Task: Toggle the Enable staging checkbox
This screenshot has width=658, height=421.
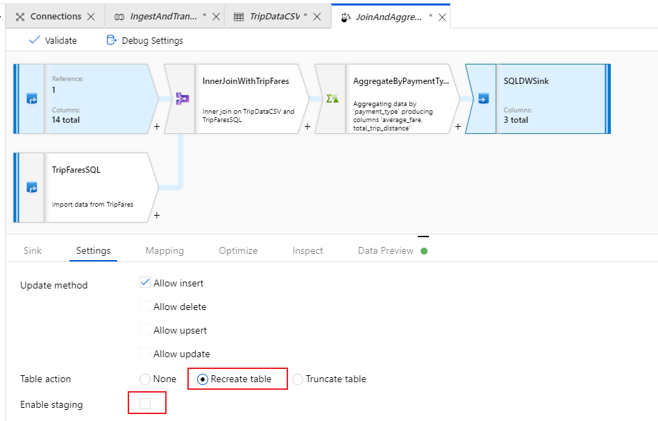Action: pyautogui.click(x=145, y=402)
